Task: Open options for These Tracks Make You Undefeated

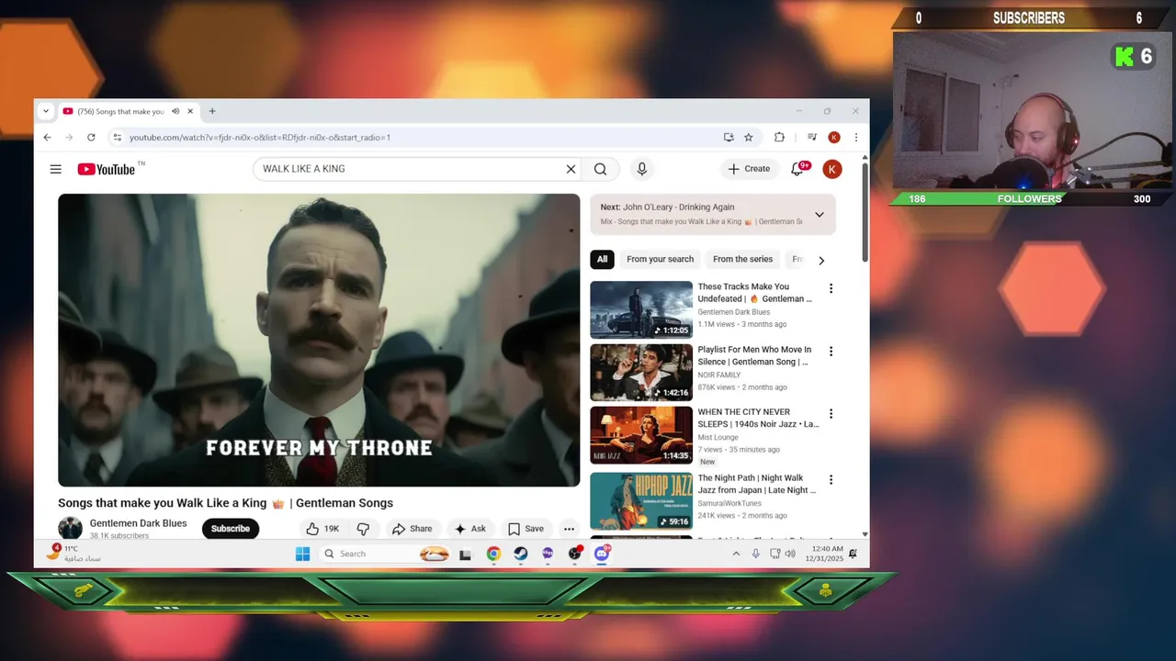Action: coord(831,288)
